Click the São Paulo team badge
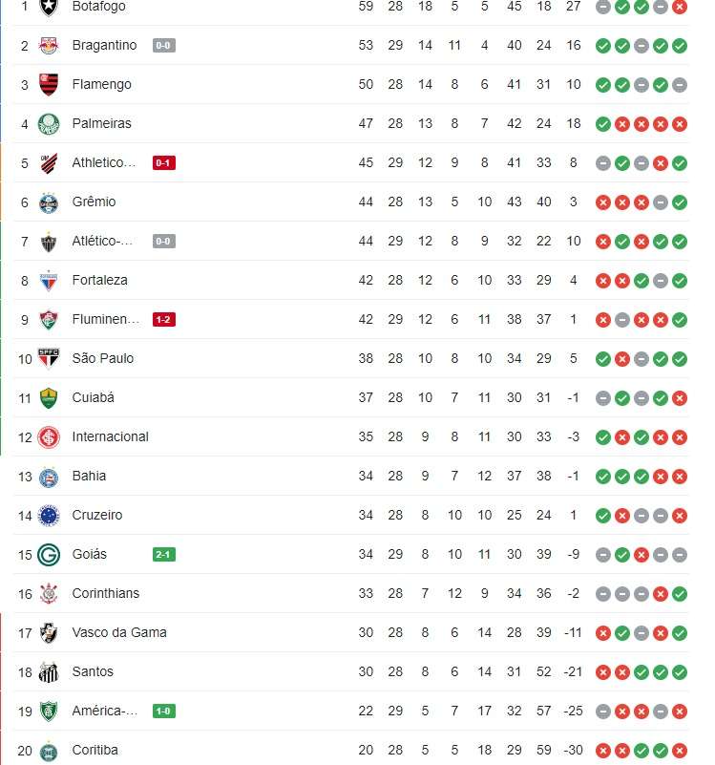This screenshot has height=765, width=715. (49, 358)
